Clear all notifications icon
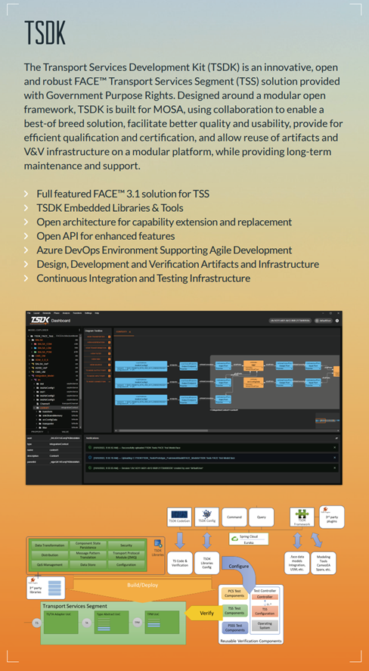369x671 pixels. pyautogui.click(x=336, y=438)
